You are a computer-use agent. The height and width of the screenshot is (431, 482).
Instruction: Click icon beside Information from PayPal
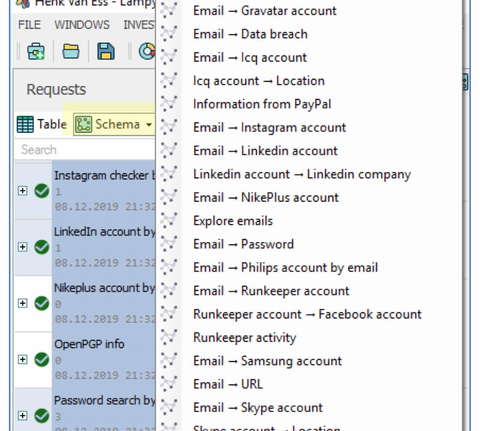pos(169,104)
